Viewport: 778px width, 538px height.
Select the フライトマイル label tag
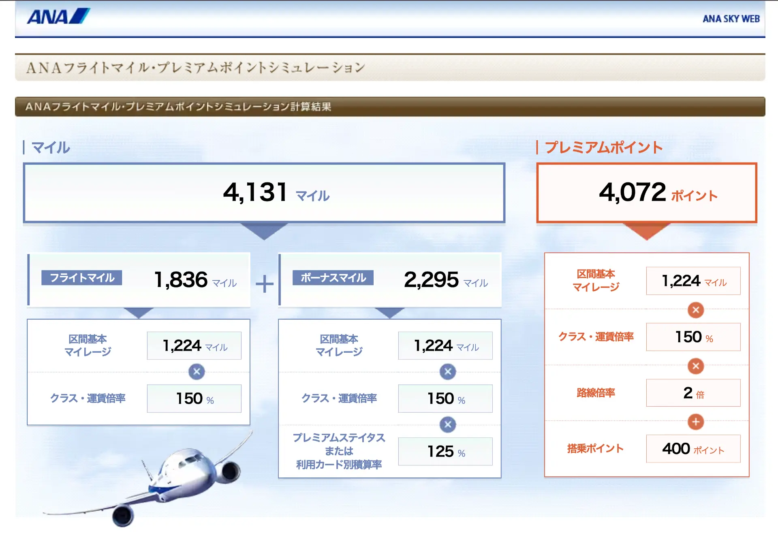pos(82,278)
